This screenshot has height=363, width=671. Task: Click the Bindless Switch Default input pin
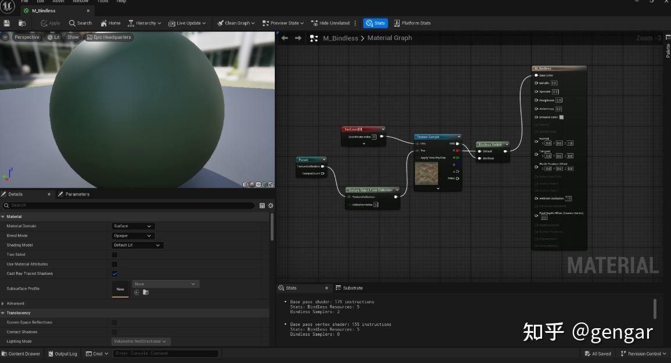click(480, 151)
